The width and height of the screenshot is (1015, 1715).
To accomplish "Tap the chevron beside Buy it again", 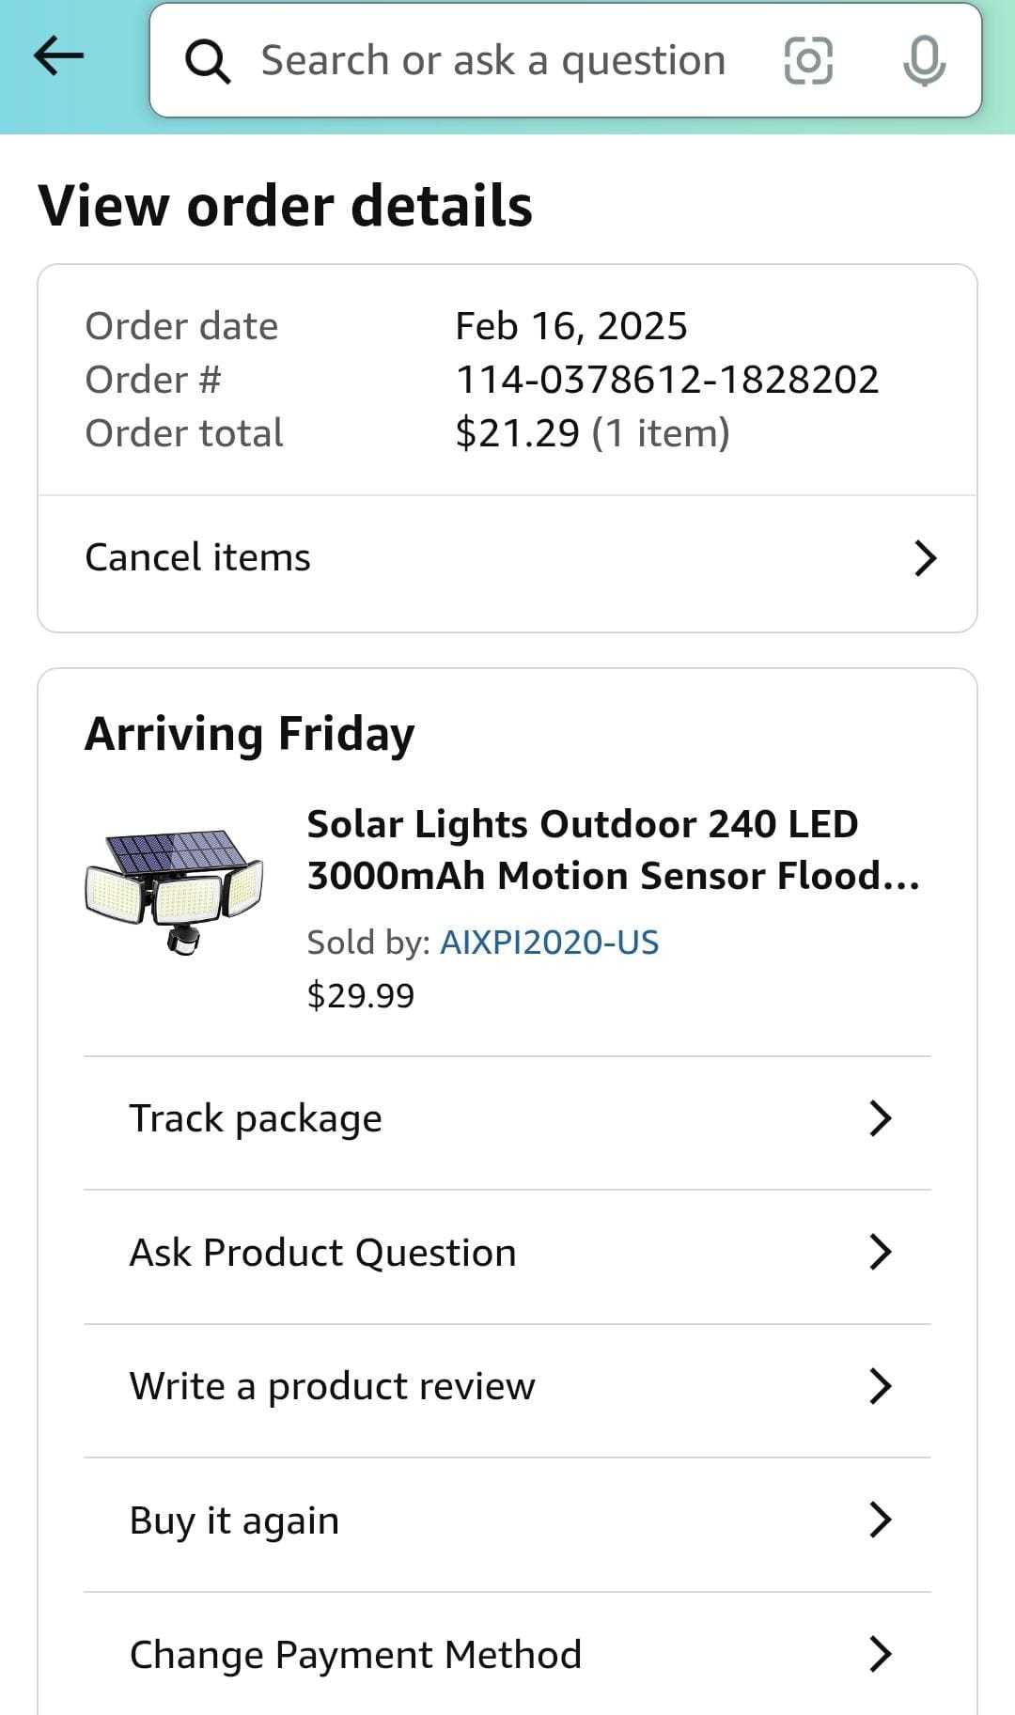I will pos(880,1520).
